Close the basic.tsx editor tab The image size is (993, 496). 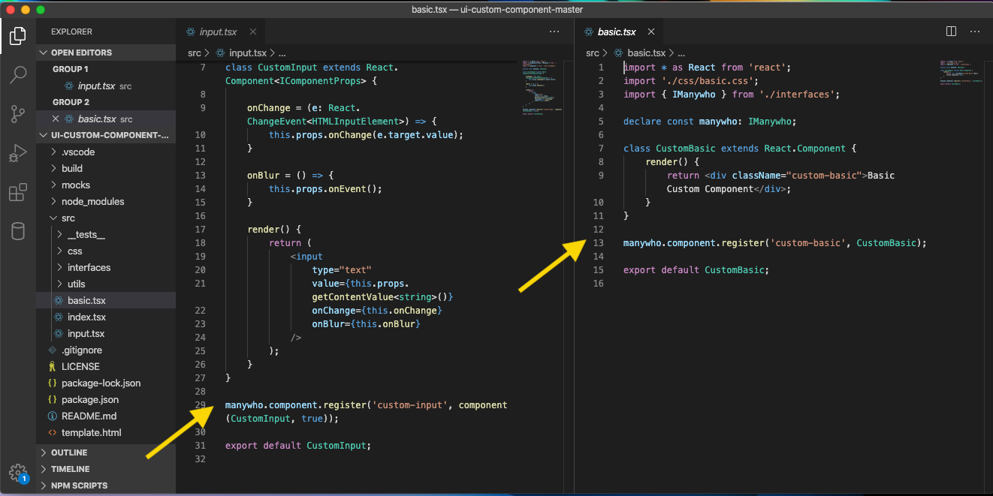pyautogui.click(x=650, y=32)
